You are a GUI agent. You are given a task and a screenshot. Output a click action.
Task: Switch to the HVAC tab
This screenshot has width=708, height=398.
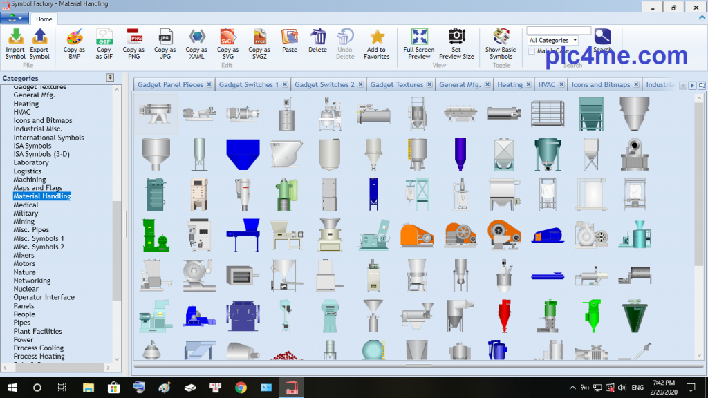tap(547, 85)
